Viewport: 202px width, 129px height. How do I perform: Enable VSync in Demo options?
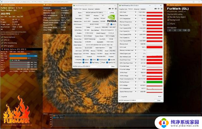point(168,24)
